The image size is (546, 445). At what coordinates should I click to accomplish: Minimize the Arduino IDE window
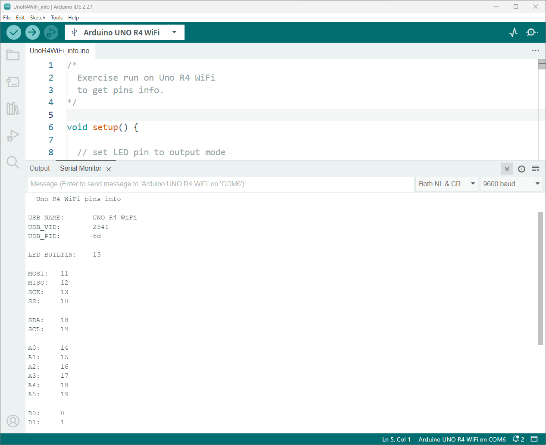[496, 6]
